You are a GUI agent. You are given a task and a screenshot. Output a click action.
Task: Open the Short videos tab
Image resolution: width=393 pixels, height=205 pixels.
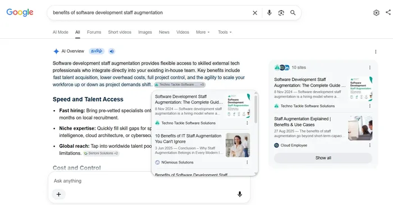pos(120,32)
